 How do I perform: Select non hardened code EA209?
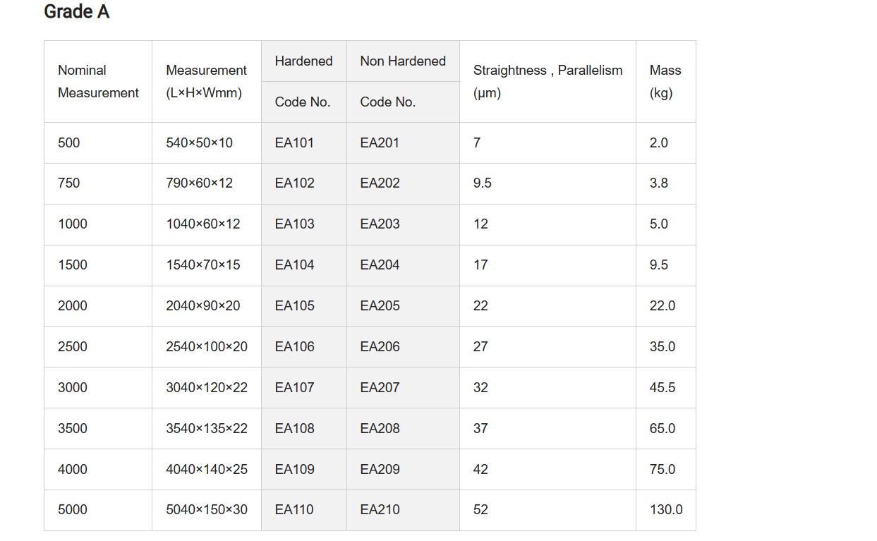(x=380, y=470)
